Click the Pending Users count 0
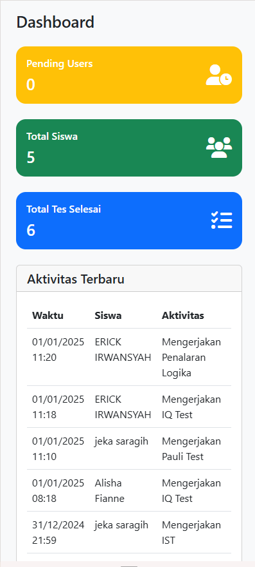The width and height of the screenshot is (255, 567). (x=31, y=84)
